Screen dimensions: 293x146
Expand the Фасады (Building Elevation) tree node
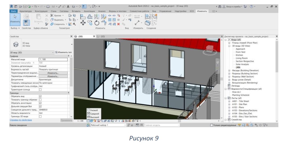[229, 70]
